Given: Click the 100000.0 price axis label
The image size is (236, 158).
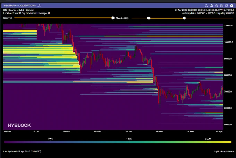Looking at the screenshot, I should pos(228,42).
